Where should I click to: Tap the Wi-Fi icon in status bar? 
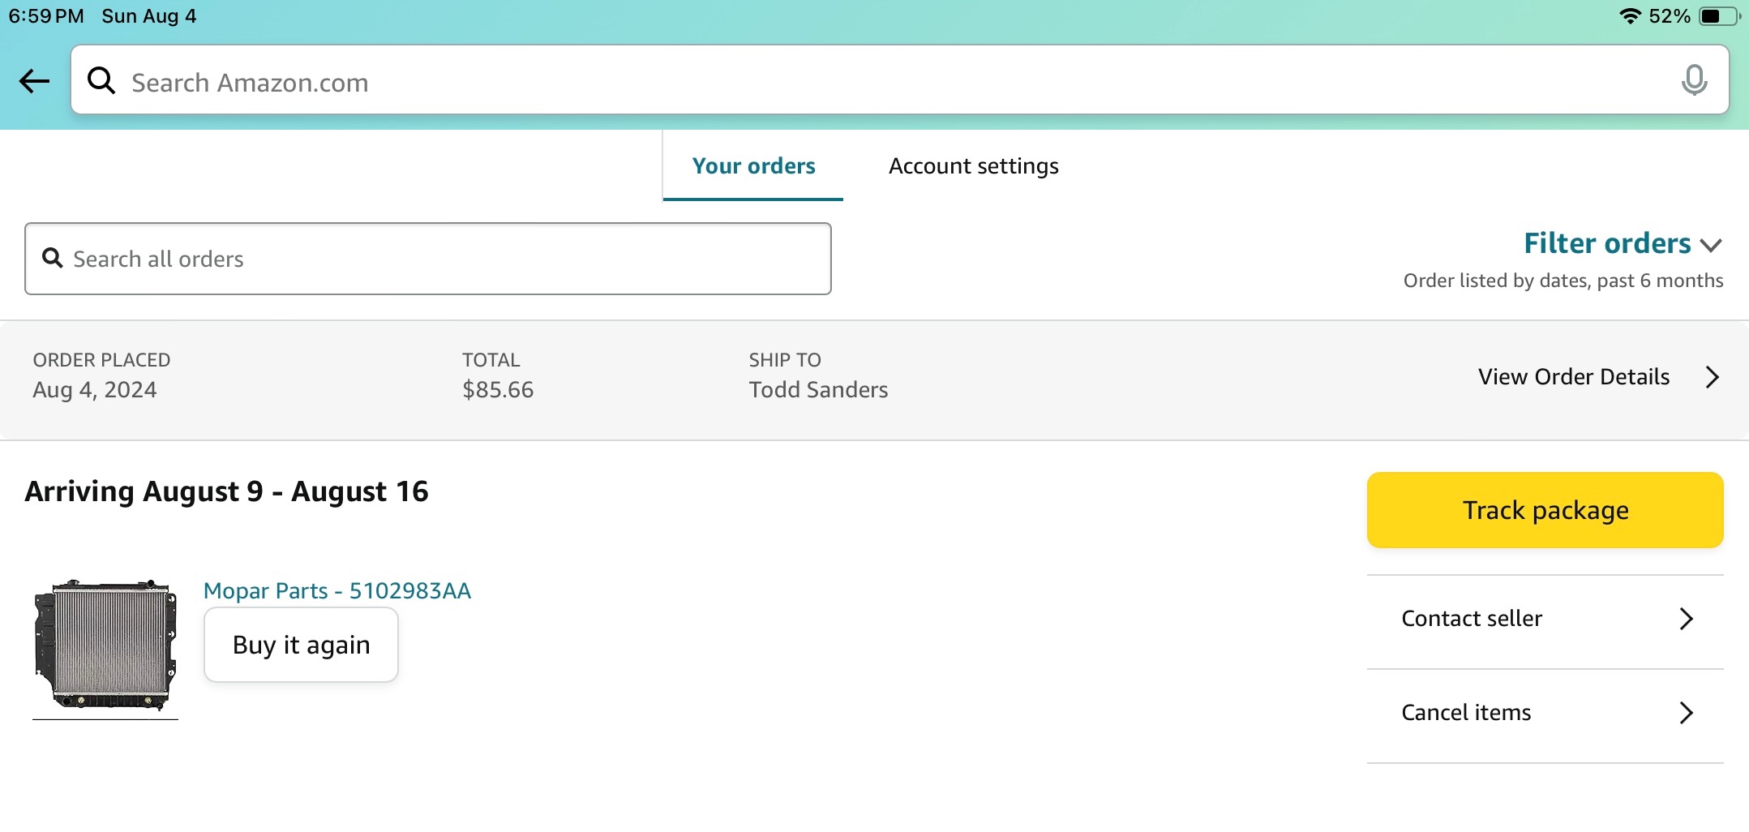coord(1629,16)
